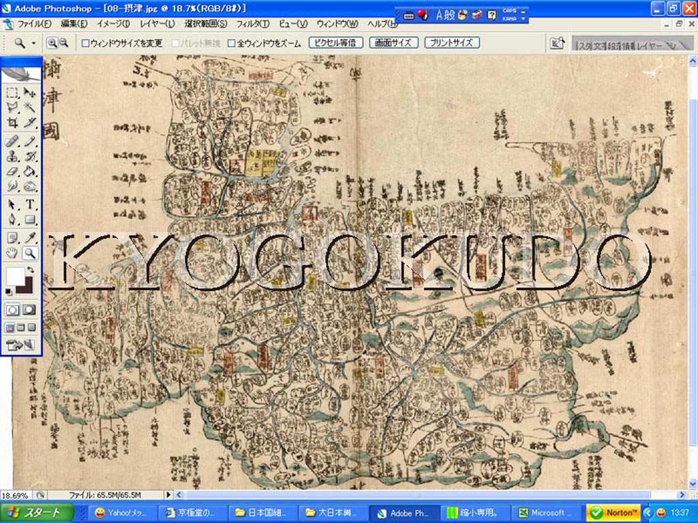The width and height of the screenshot is (698, 523).
Task: Click the horizontal scrollbar track
Action: point(430,494)
